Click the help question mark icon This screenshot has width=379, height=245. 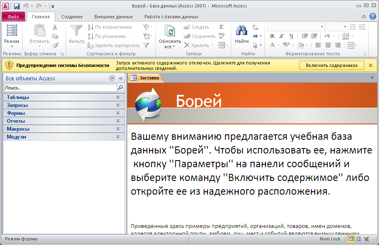[372, 16]
